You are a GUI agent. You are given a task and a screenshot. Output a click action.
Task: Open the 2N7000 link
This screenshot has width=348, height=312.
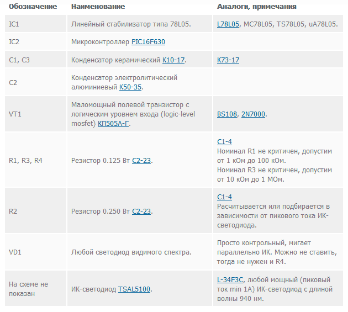coord(253,114)
